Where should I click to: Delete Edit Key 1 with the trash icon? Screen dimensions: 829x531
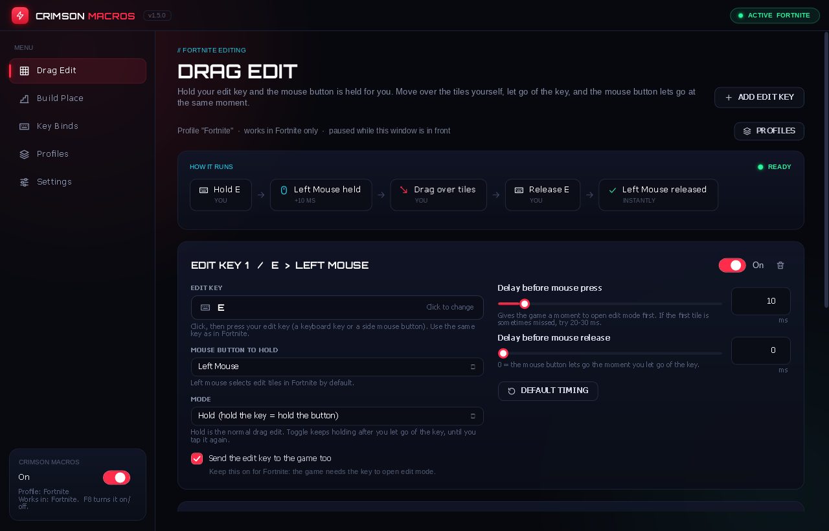(780, 265)
